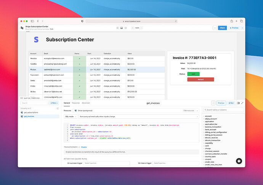Click the checkmark in the Meedoo row
The width and height of the screenshot is (263, 185).
(79, 59)
